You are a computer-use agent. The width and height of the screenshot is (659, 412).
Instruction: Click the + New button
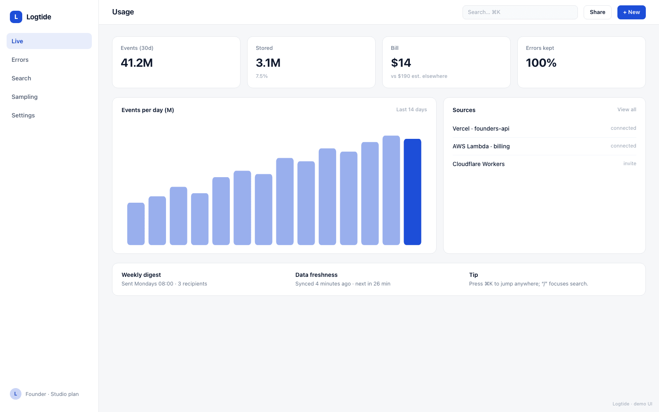click(631, 12)
